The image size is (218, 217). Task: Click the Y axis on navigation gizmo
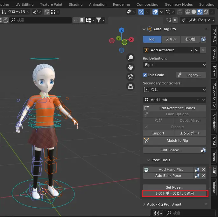tap(119, 38)
